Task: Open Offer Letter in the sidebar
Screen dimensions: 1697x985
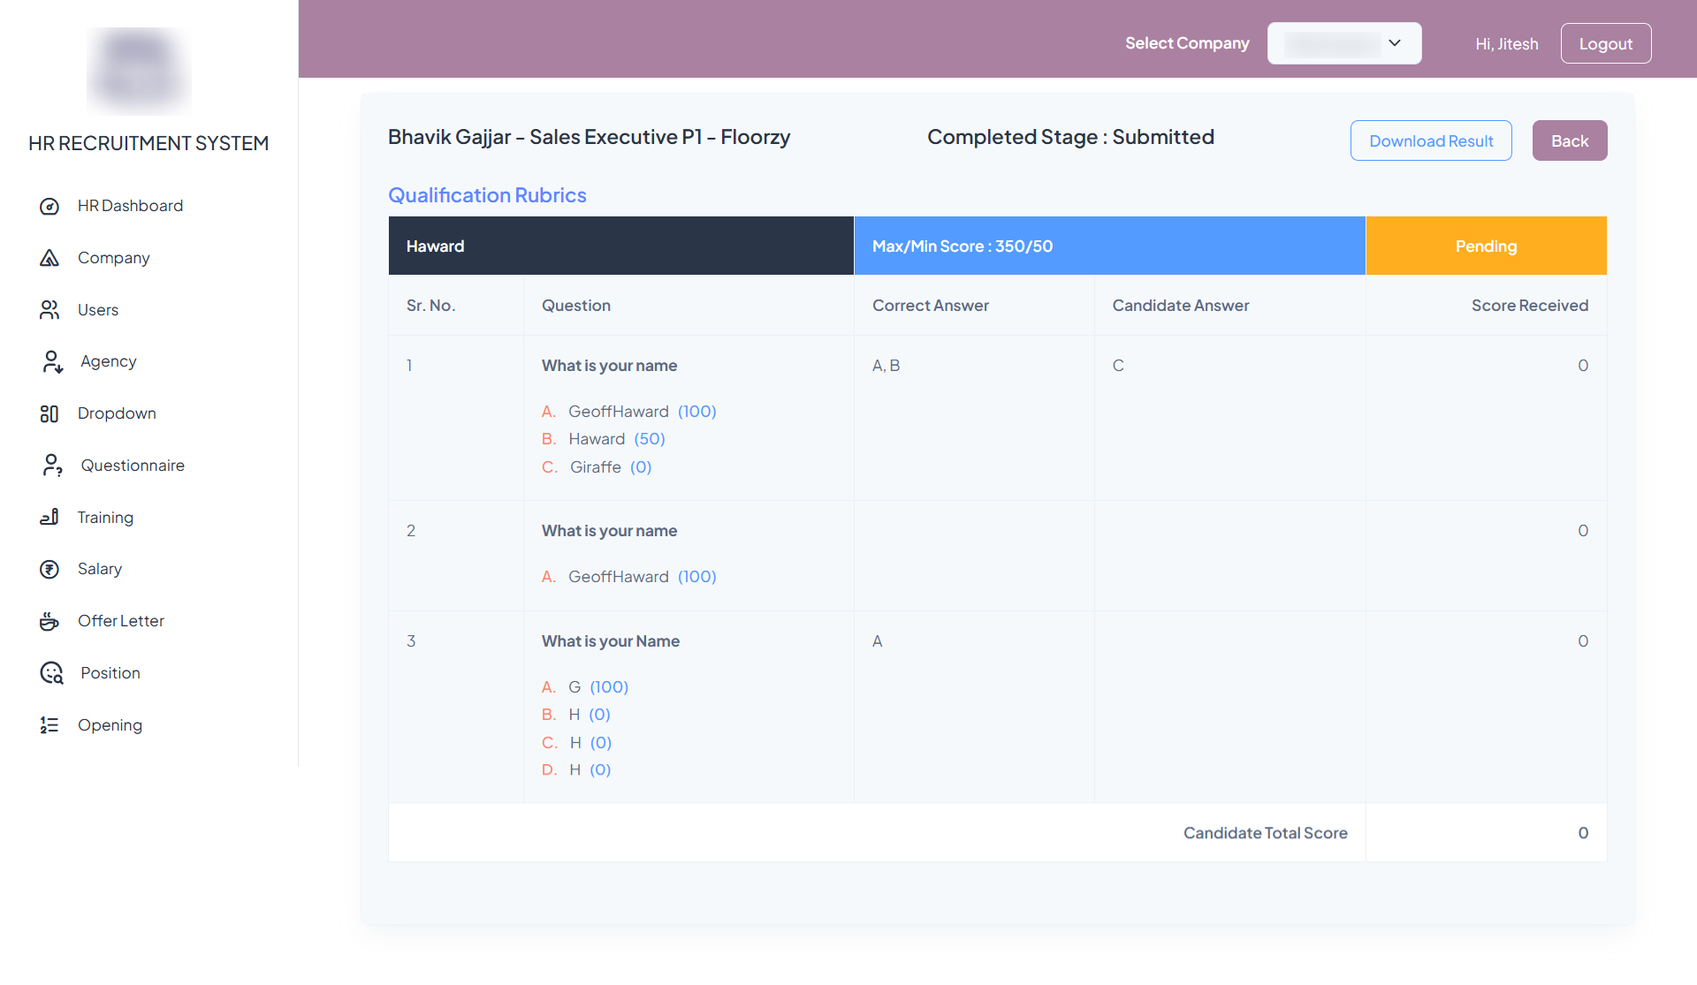Action: [x=121, y=621]
